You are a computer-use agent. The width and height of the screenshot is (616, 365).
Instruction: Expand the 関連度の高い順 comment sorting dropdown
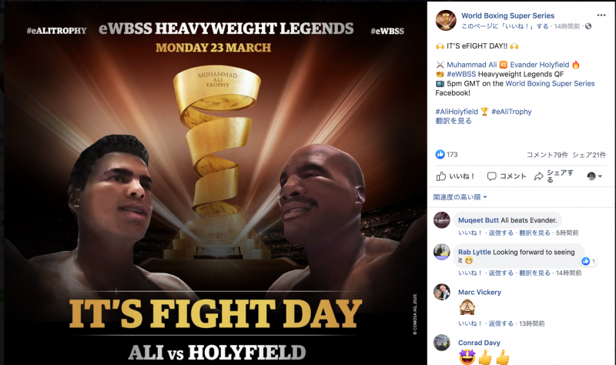pos(460,197)
